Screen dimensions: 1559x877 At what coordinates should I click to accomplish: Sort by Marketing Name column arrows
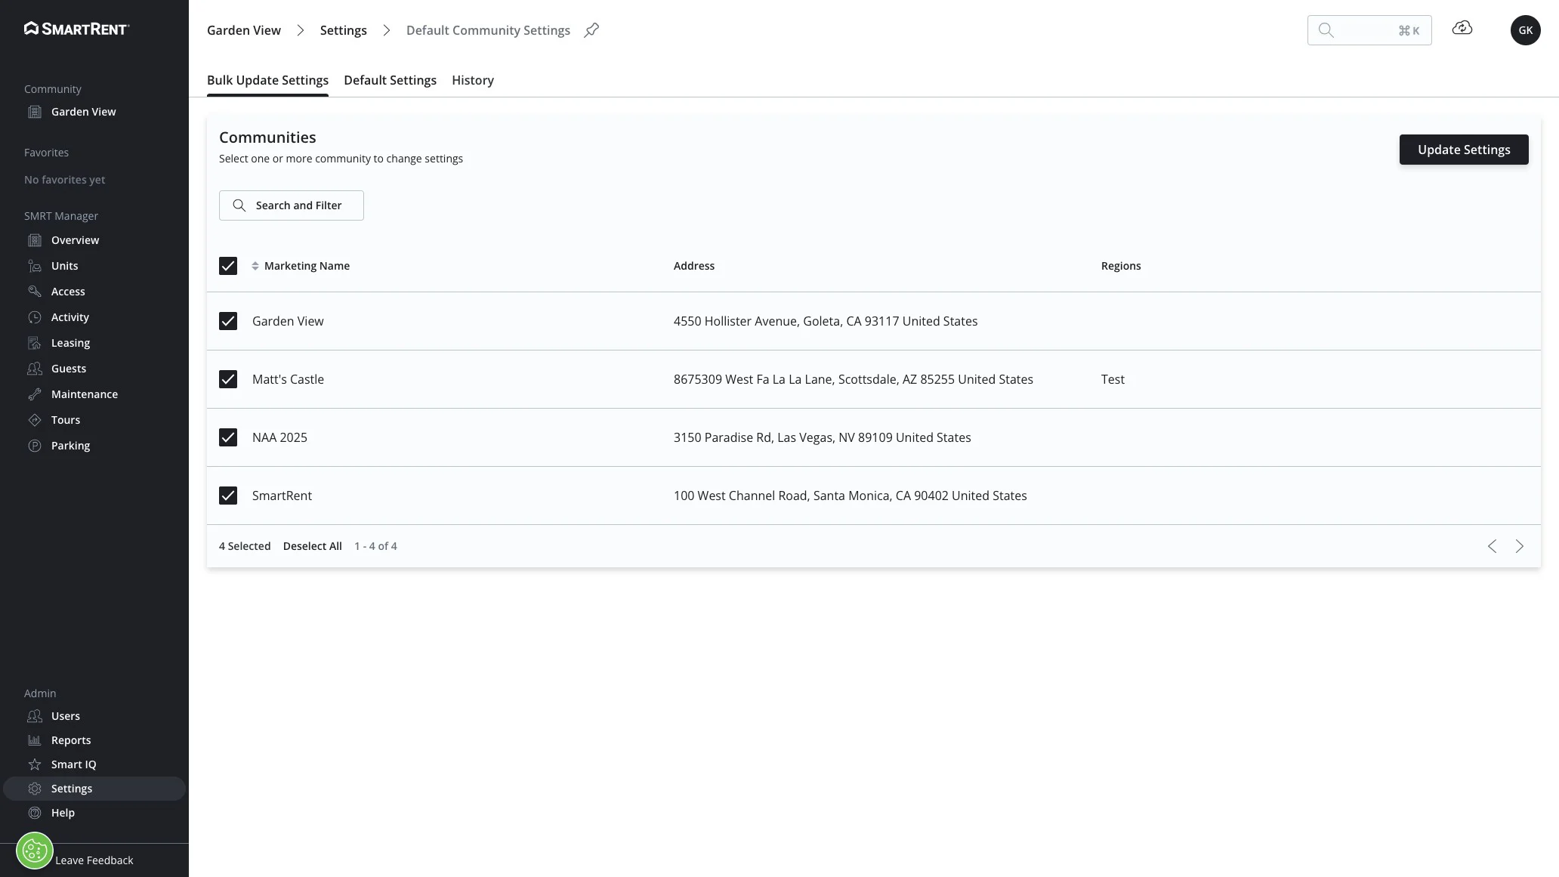coord(255,266)
